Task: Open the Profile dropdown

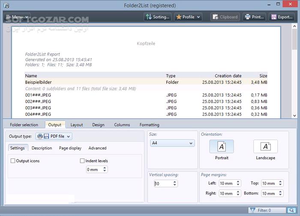Action: [x=188, y=17]
